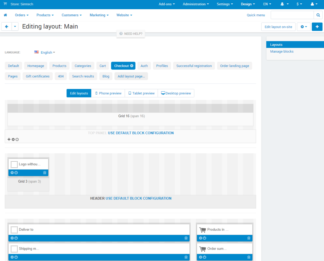Select Layouts in the sidebar

[295, 45]
